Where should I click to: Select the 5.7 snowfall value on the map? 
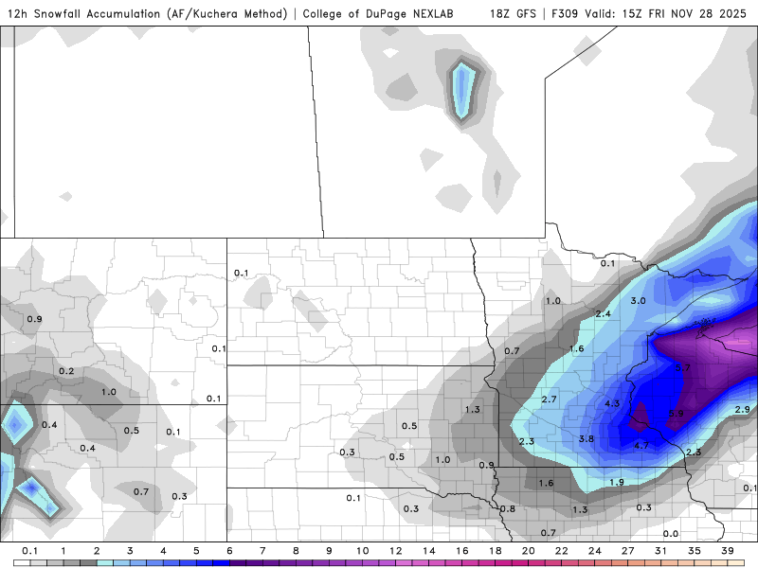[x=682, y=367]
